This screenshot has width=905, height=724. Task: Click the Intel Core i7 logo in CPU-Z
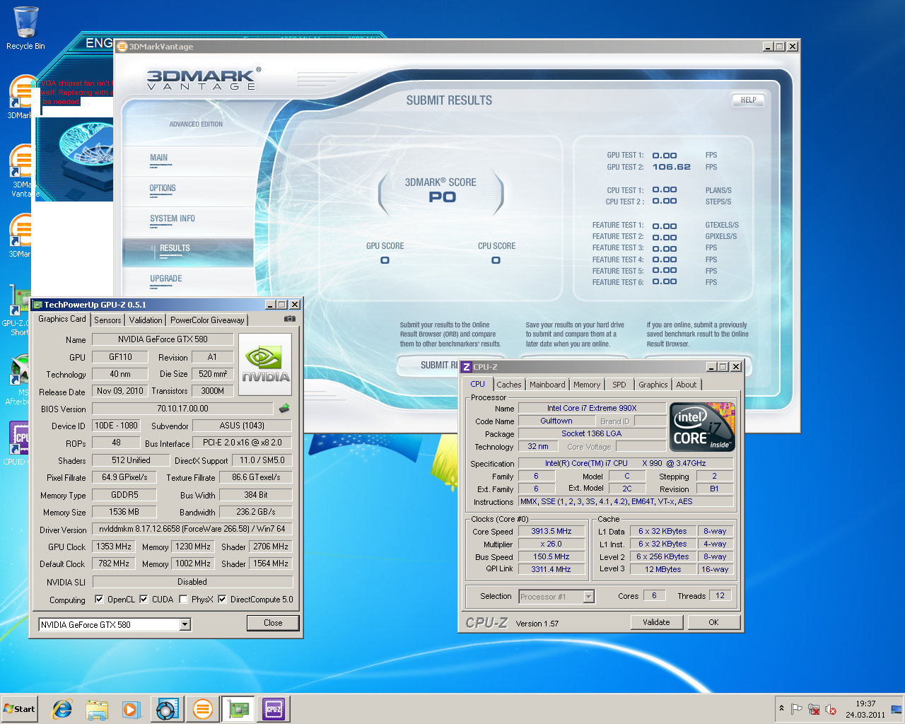pyautogui.click(x=702, y=427)
